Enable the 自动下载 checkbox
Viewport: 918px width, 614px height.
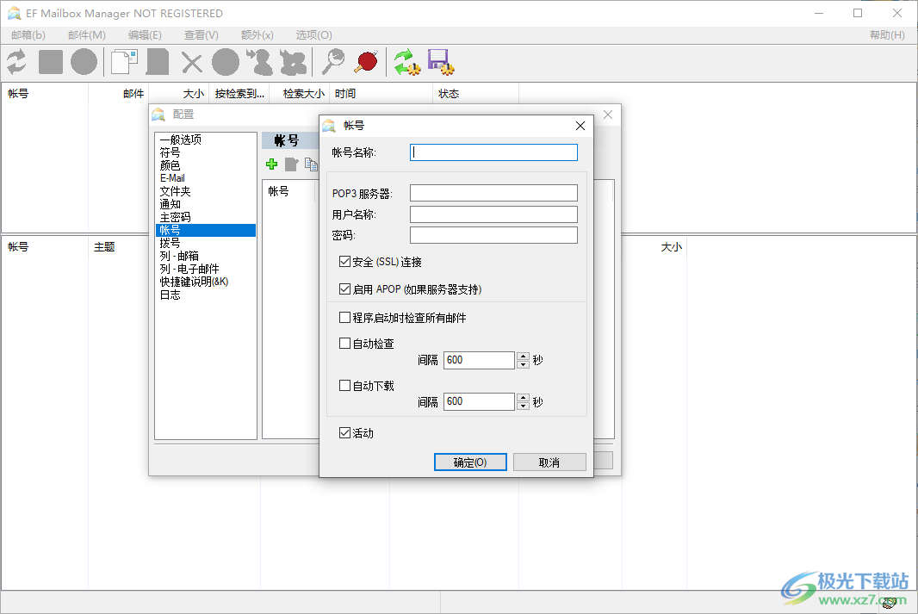[x=344, y=386]
